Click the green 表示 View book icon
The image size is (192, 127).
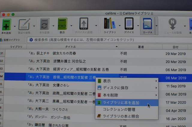coord(62,24)
